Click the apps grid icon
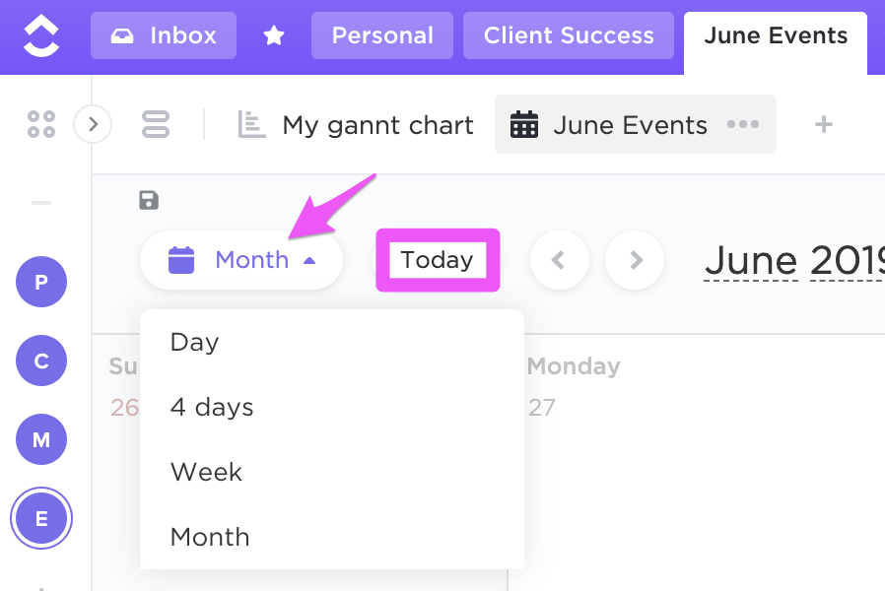885x591 pixels. click(41, 124)
